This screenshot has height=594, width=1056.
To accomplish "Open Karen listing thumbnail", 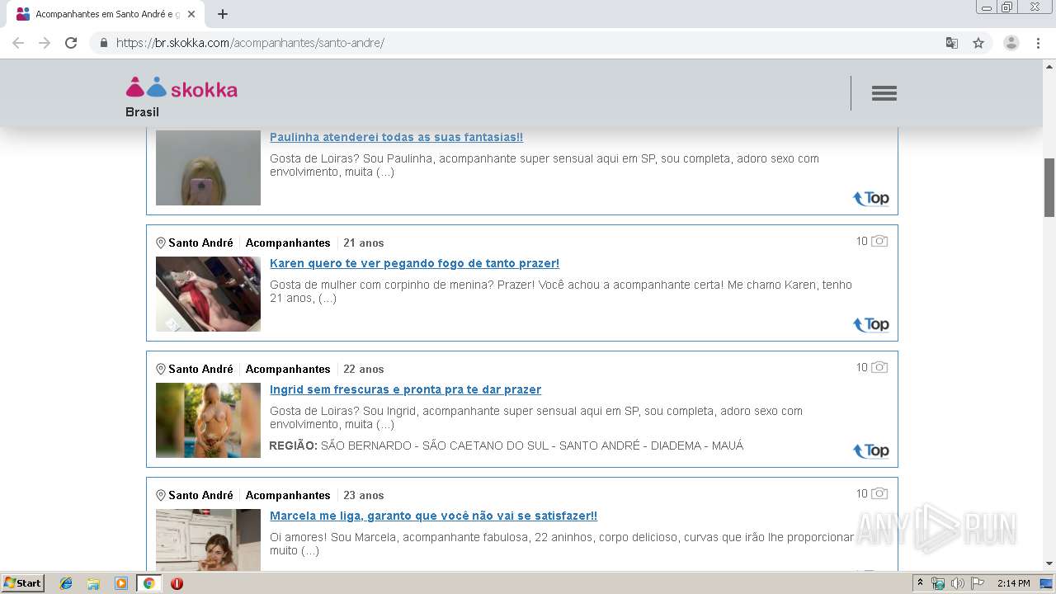I will pos(208,294).
